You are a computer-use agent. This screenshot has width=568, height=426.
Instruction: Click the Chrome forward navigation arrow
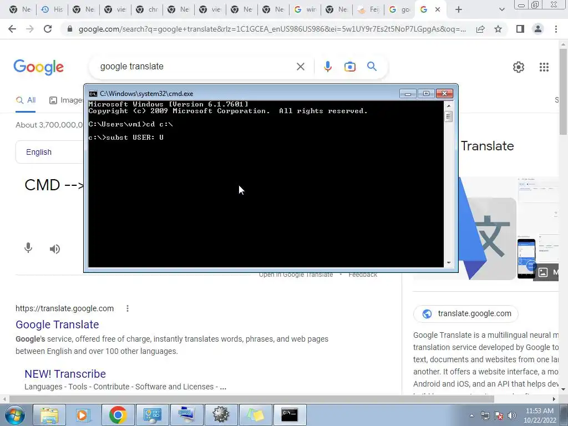(30, 29)
